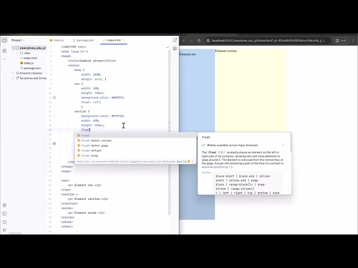Click the package.json file icon in project tree
The image size is (358, 268).
[x=21, y=68]
